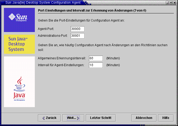
Task: Minimize the Configuration Agent window
Action: point(167,3)
